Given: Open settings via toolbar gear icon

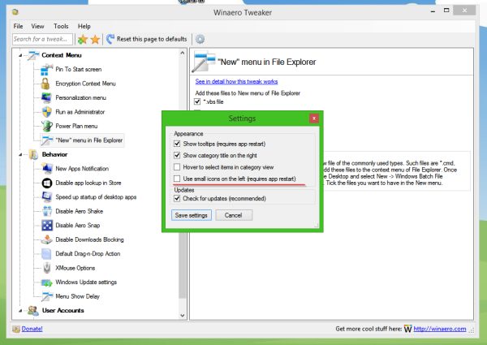Looking at the screenshot, I should coord(200,39).
